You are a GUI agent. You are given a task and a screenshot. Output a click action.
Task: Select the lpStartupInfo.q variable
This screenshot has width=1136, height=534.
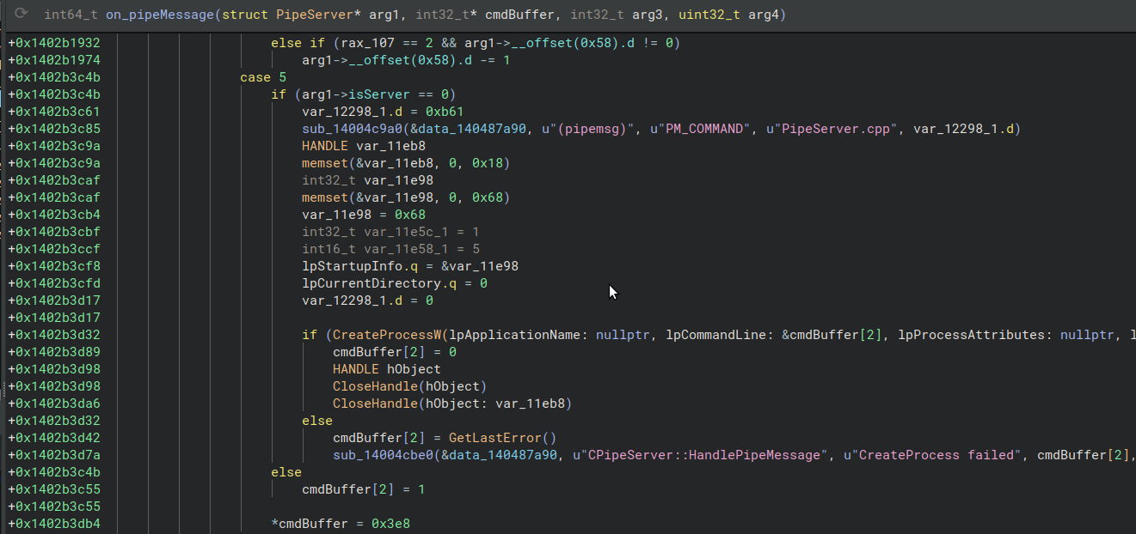point(354,266)
